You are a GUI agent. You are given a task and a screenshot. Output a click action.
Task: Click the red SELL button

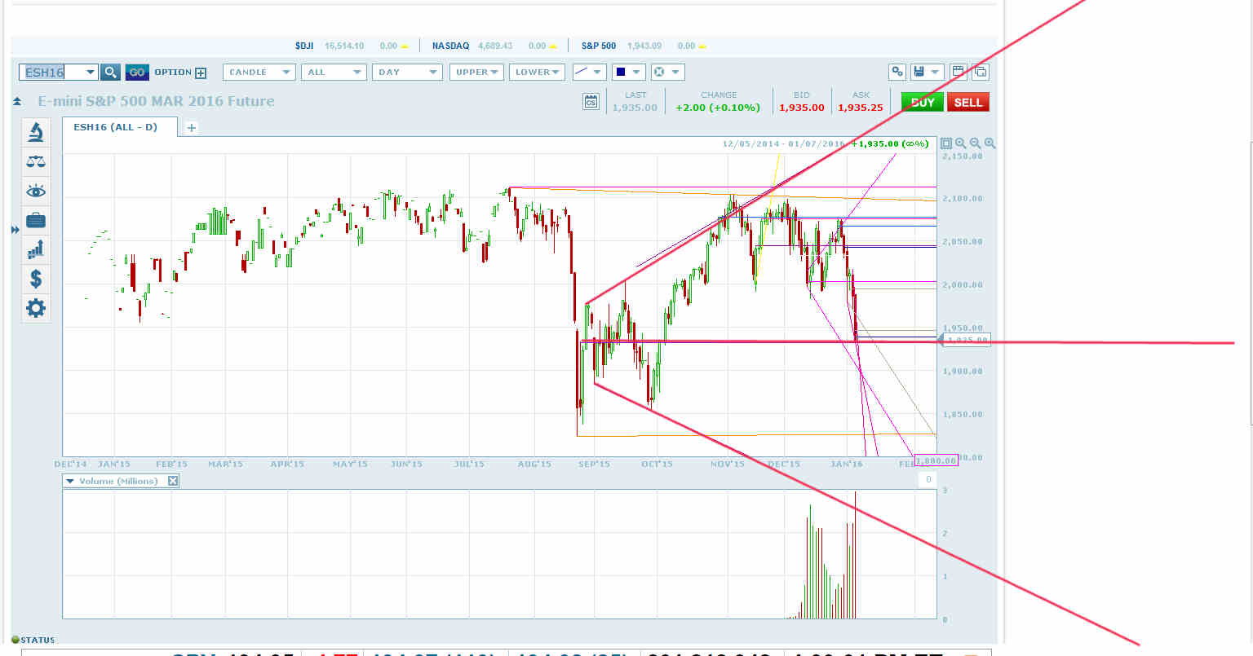(968, 102)
